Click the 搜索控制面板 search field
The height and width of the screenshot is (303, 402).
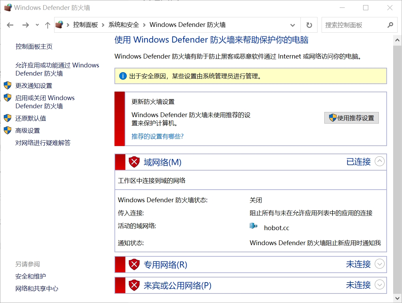tap(353, 25)
